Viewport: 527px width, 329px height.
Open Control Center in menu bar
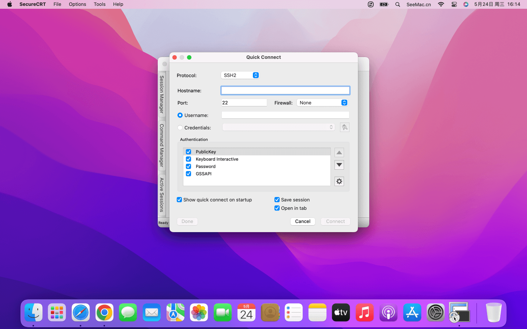pos(454,4)
